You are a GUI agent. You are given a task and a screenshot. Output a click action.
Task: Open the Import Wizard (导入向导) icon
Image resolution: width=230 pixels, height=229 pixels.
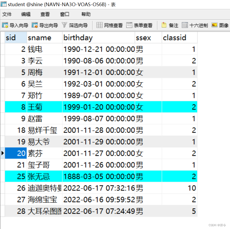5,25
